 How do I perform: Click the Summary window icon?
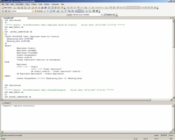52,8
